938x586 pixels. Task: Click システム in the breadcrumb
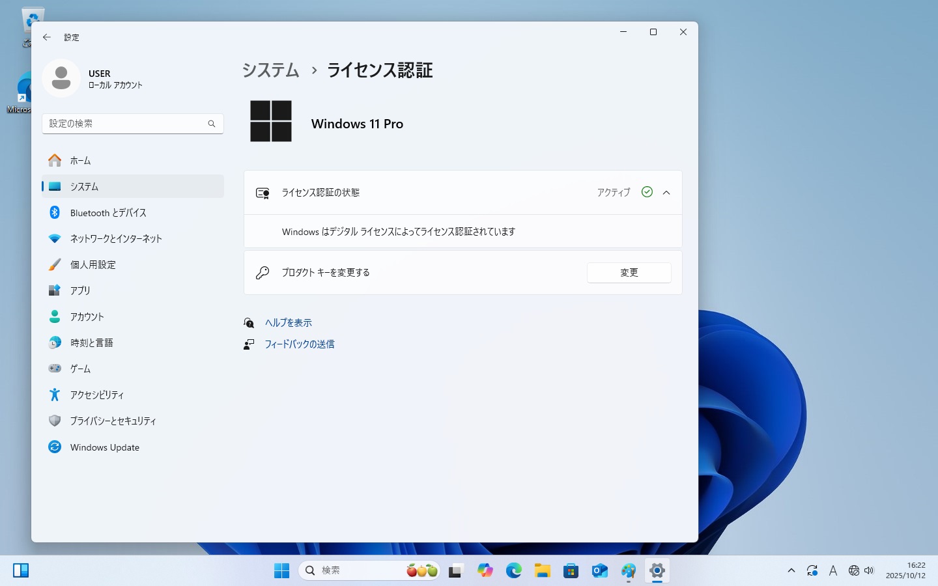click(270, 70)
